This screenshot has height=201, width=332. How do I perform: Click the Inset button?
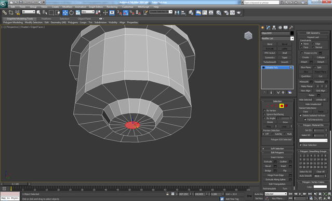click(x=283, y=166)
